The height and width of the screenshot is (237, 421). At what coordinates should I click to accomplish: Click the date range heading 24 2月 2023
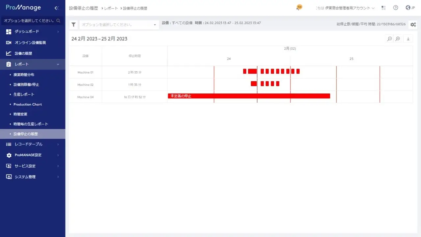click(99, 39)
